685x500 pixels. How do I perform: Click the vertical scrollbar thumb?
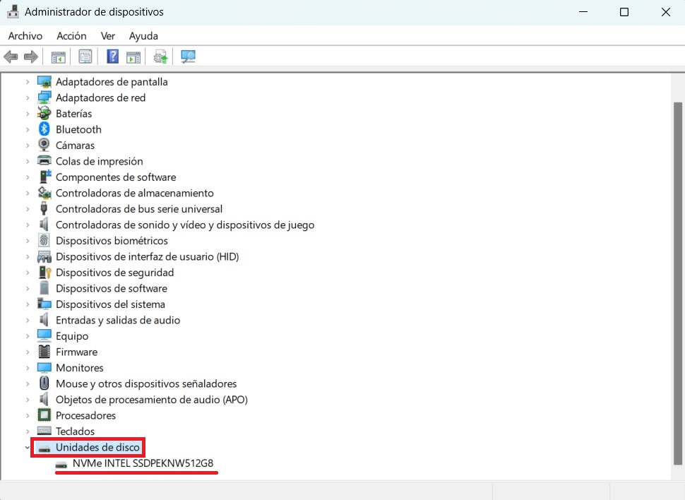click(677, 284)
